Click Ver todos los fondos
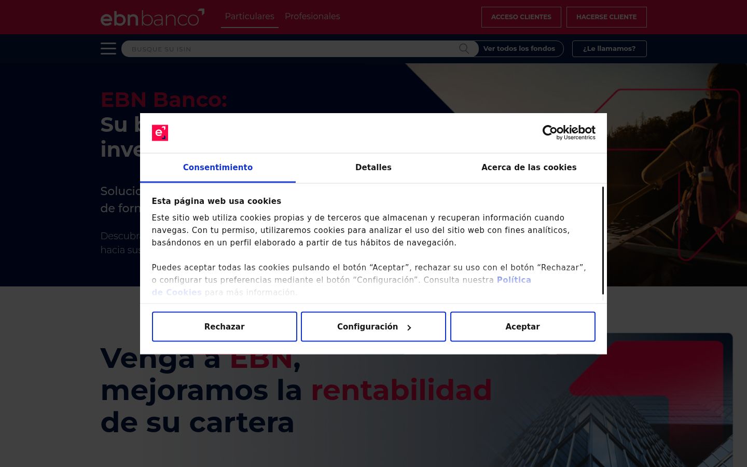 click(x=519, y=49)
